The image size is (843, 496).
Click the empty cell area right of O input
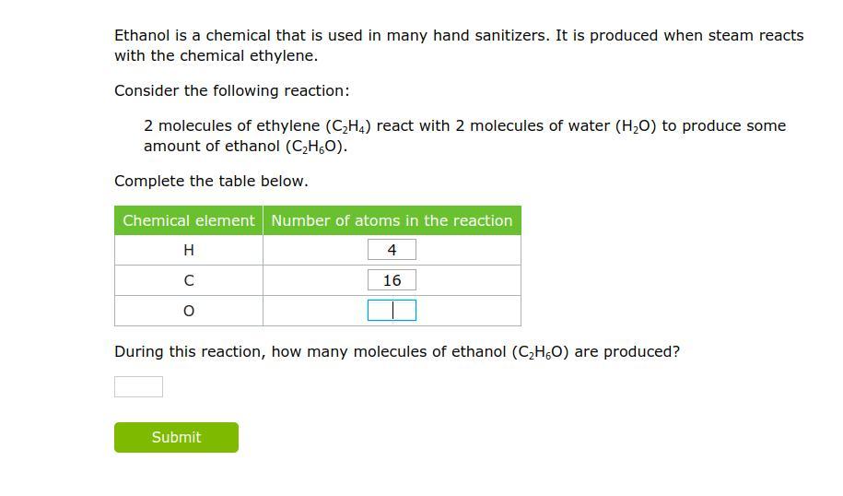[x=468, y=311]
